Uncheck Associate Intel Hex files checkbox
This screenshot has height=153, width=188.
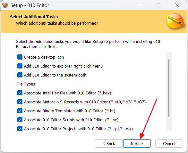[x=20, y=93]
